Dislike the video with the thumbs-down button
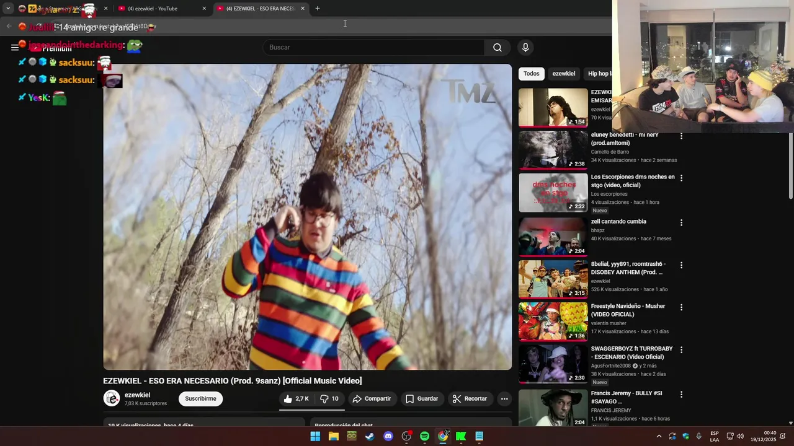This screenshot has height=446, width=794. (x=329, y=399)
